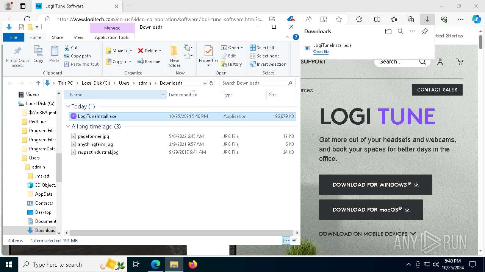Switch to the View ribbon tab
This screenshot has width=485, height=272.
78,37
